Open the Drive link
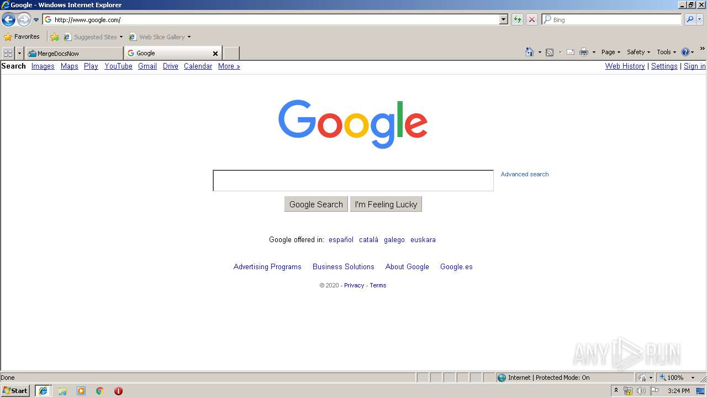707x398 pixels. pos(170,66)
